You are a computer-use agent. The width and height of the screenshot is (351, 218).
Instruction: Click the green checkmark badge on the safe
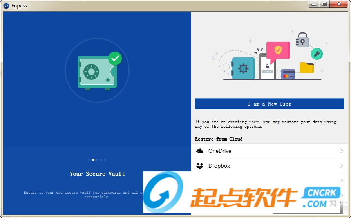(115, 59)
